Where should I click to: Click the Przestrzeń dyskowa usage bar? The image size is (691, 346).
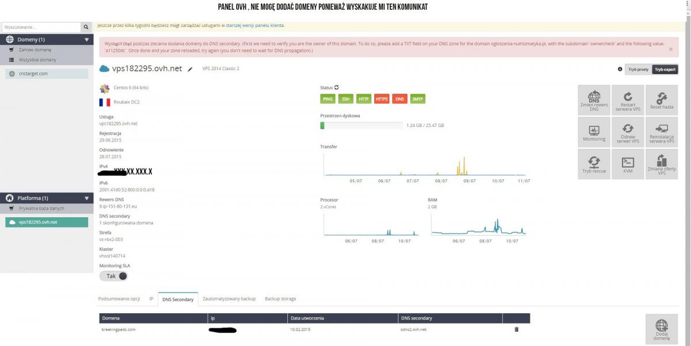coord(362,125)
